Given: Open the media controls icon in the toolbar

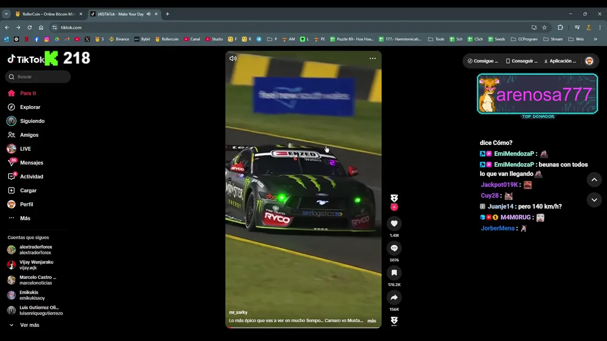Looking at the screenshot, I should coord(577,27).
